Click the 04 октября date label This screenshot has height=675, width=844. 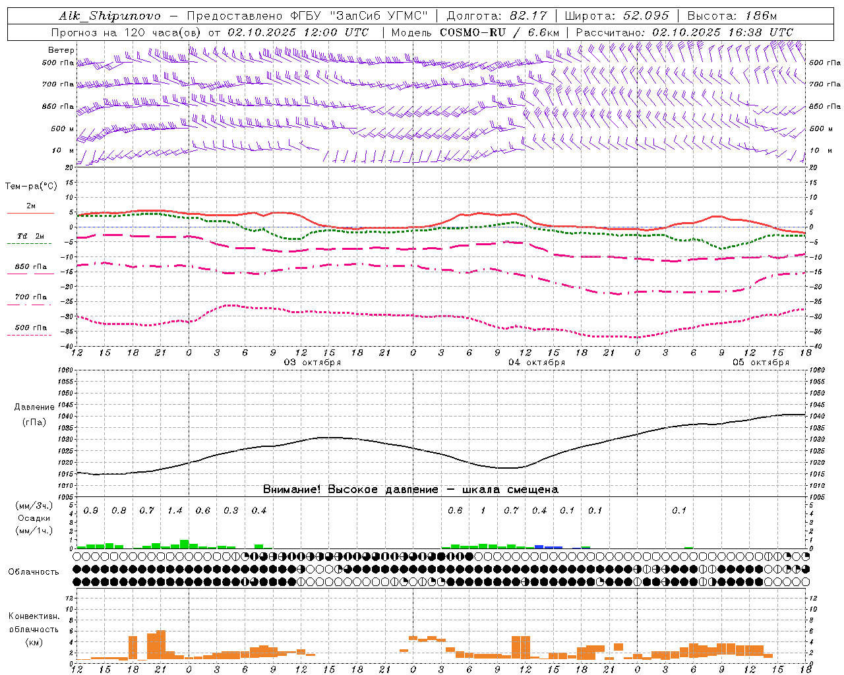[x=537, y=363]
